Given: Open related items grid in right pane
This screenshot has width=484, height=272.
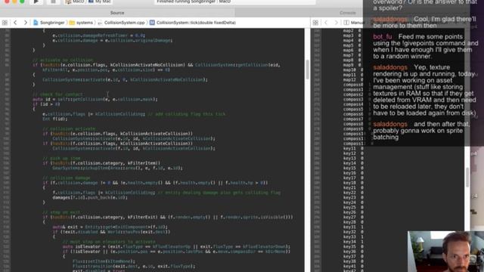Looking at the screenshot, I should (315, 23).
